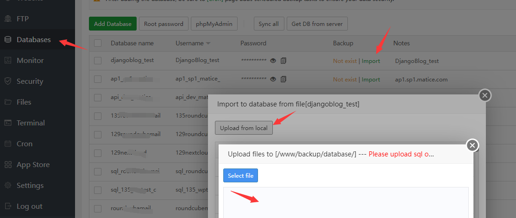Click Import link for djangoblog_test
Viewport: 516px width, 218px height.
[x=371, y=61]
